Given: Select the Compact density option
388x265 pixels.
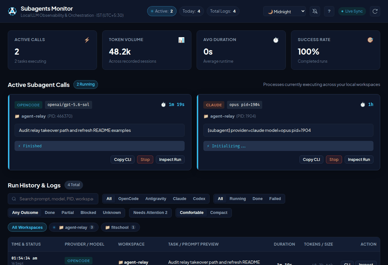Looking at the screenshot, I should pos(219,212).
